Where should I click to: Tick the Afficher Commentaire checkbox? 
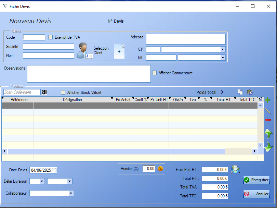tap(155, 73)
